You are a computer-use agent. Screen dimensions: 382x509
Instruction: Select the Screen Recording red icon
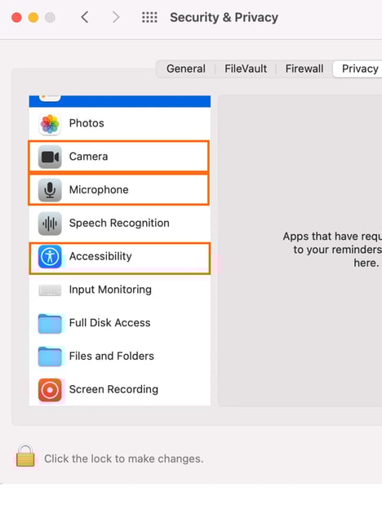[50, 390]
